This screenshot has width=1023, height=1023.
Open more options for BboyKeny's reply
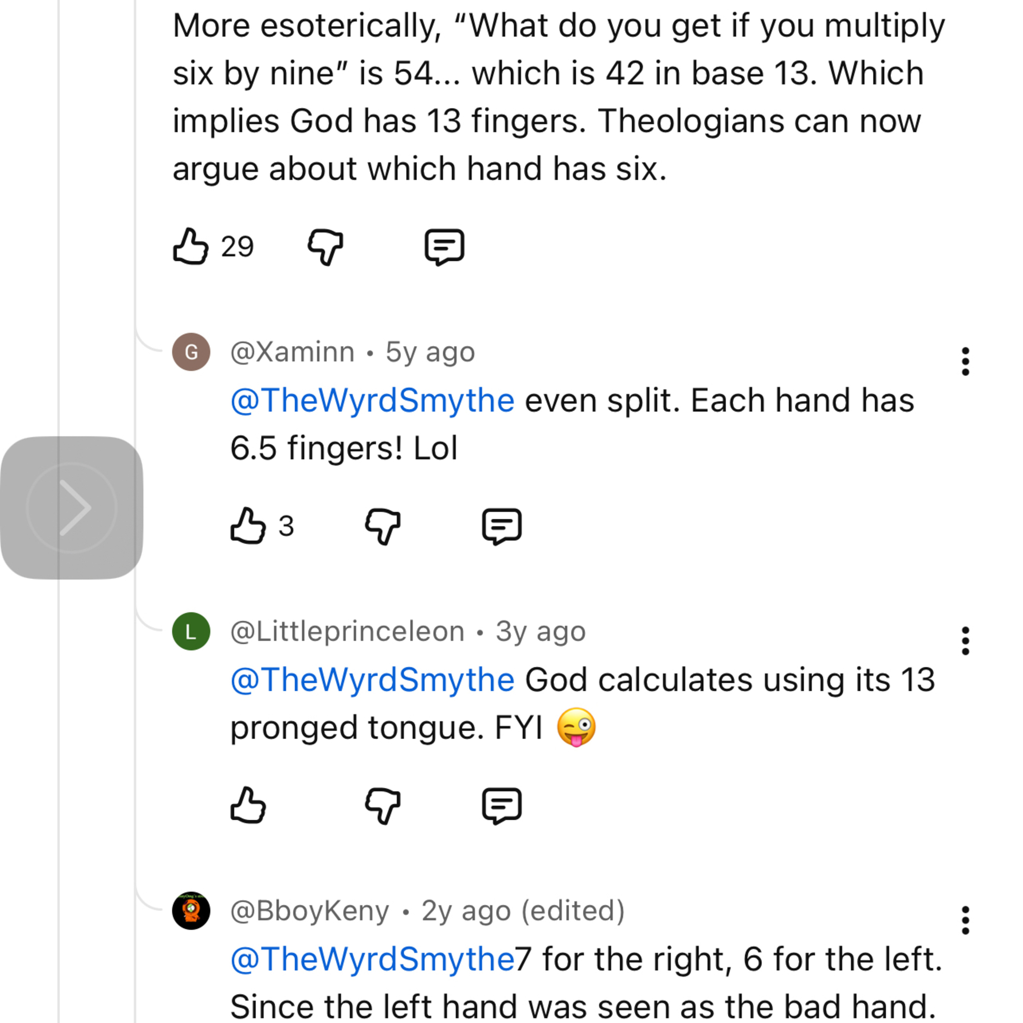pyautogui.click(x=965, y=920)
